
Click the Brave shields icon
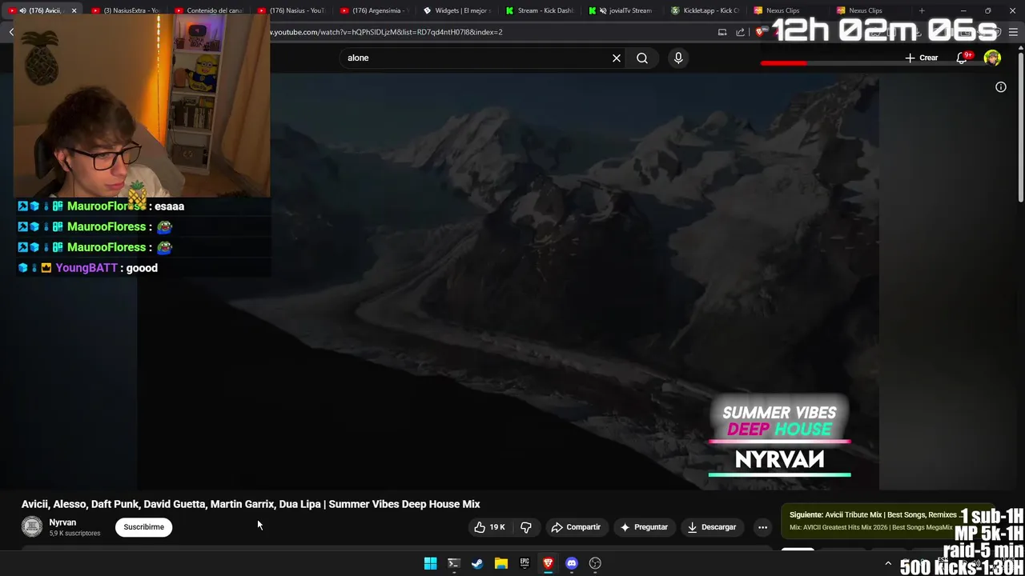760,32
